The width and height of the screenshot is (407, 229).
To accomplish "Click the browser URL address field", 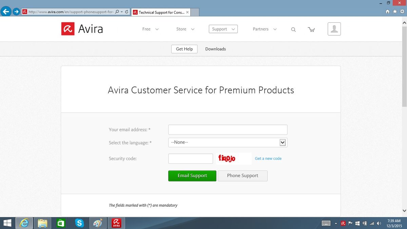I will click(x=71, y=12).
